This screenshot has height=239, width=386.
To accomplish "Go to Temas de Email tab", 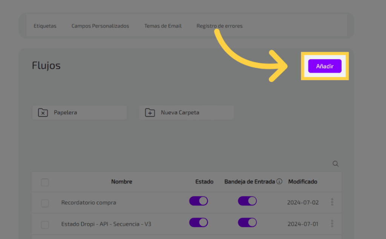I will 163,26.
